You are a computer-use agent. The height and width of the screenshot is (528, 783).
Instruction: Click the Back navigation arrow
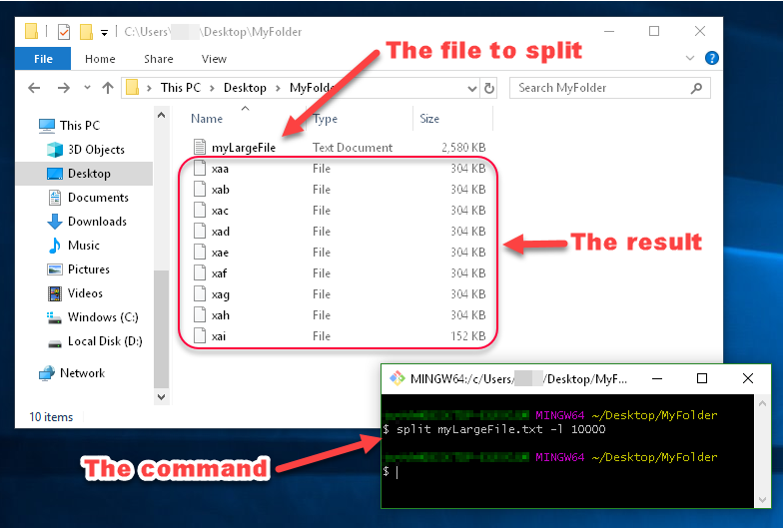click(x=34, y=88)
